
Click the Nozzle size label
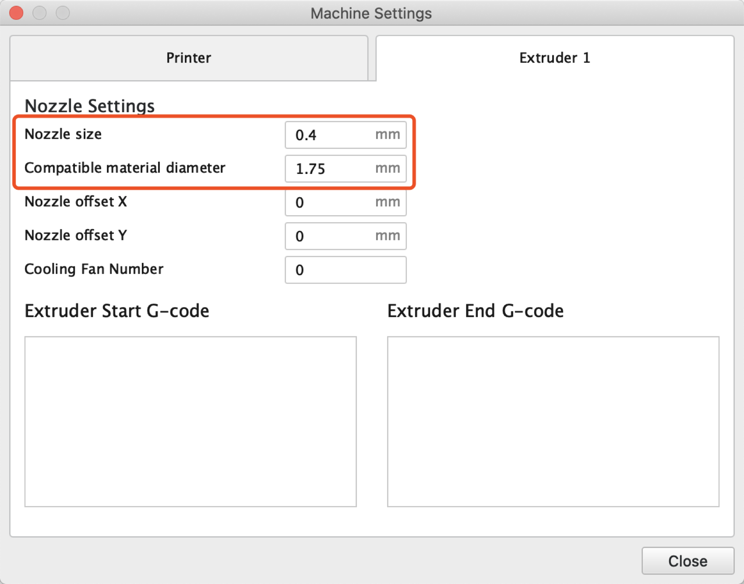63,134
